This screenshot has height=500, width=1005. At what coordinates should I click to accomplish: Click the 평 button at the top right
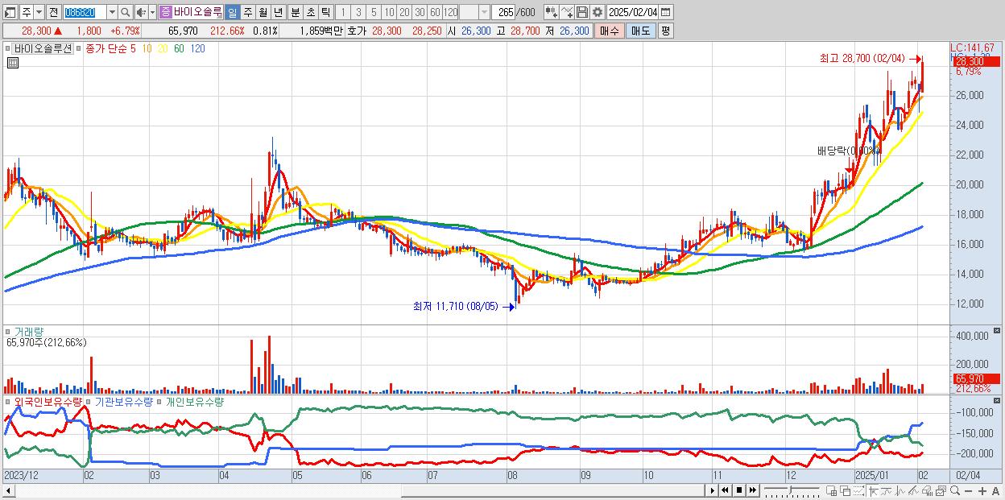665,31
